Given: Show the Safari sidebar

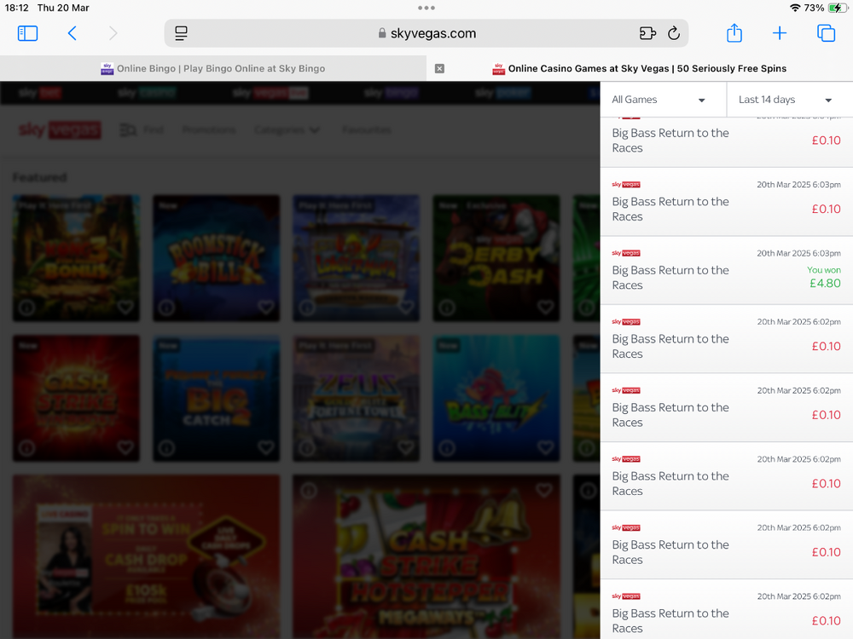Looking at the screenshot, I should pos(28,33).
